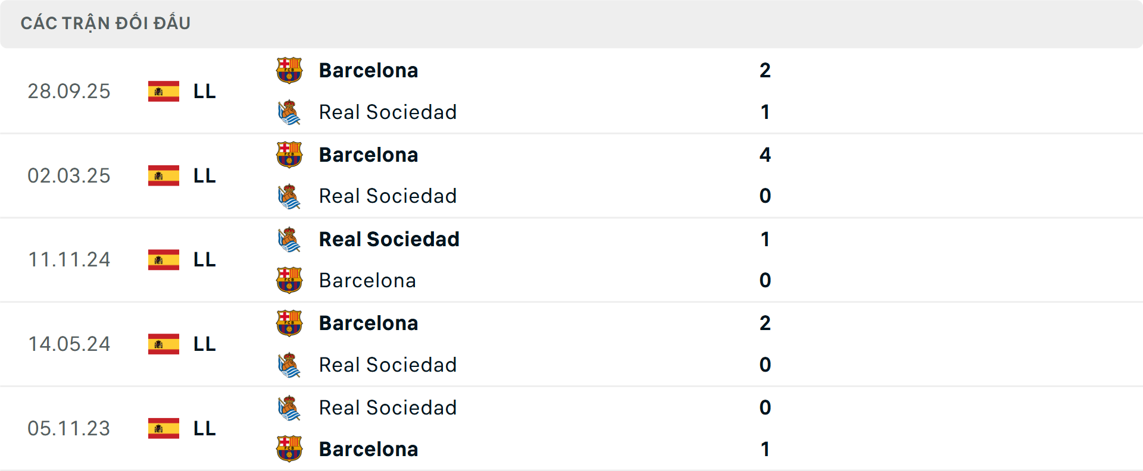Click Real Sociedad's score 1 on 11.11.24
The width and height of the screenshot is (1143, 471).
point(765,238)
